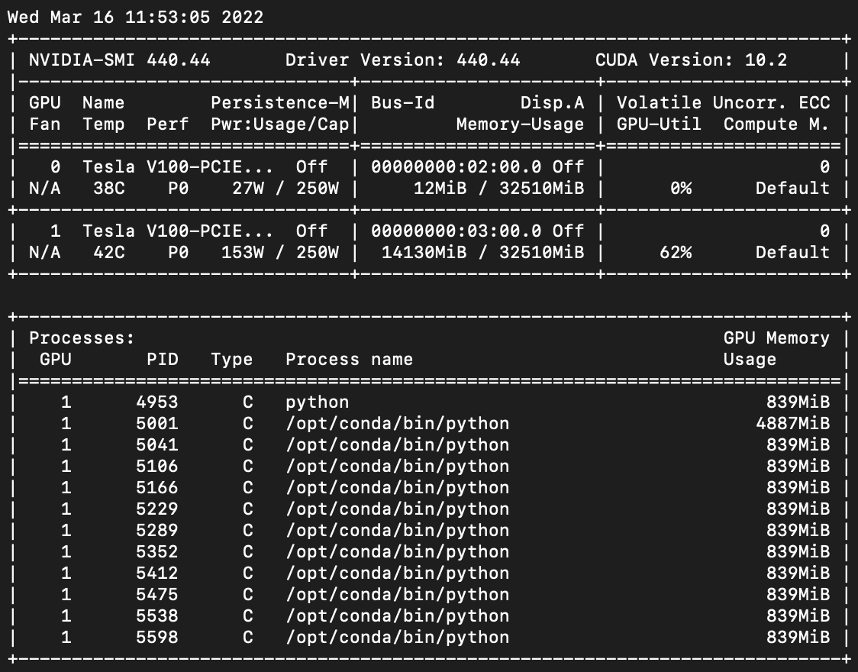Click the "NVIDIA-SMI 440.44" text
Image resolution: width=858 pixels, height=672 pixels.
click(119, 60)
